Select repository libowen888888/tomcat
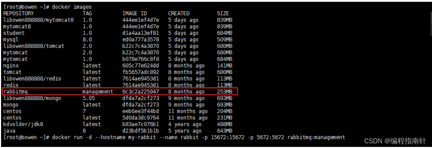The height and width of the screenshot is (148, 432). click(34, 46)
